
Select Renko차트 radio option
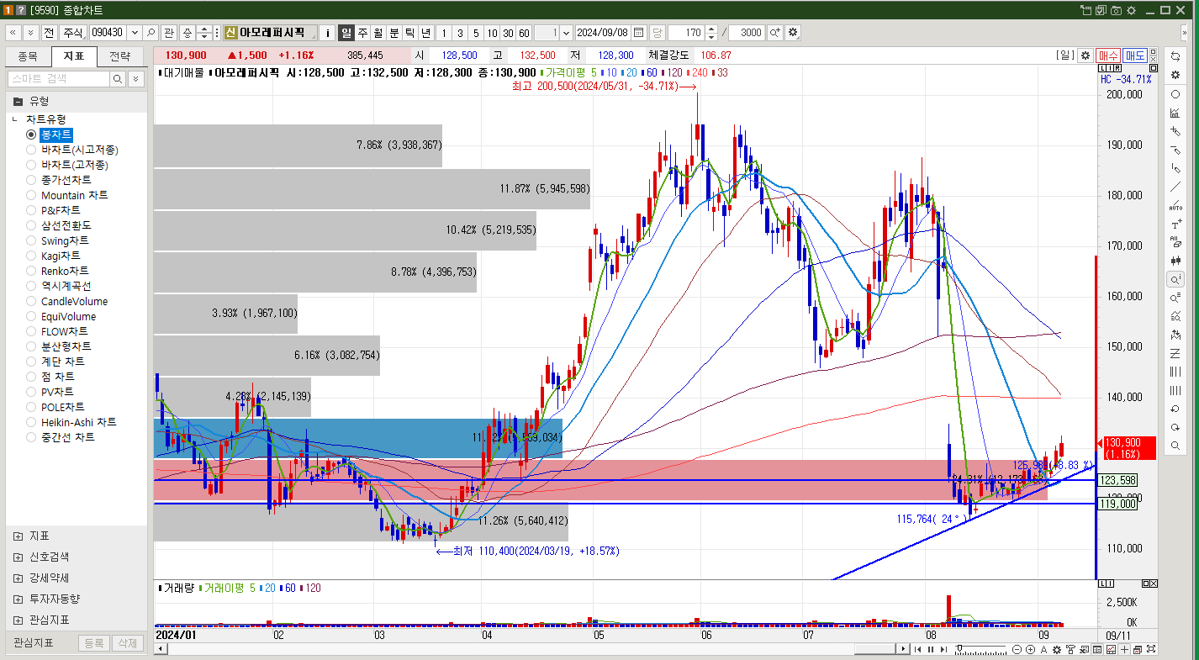(x=32, y=271)
